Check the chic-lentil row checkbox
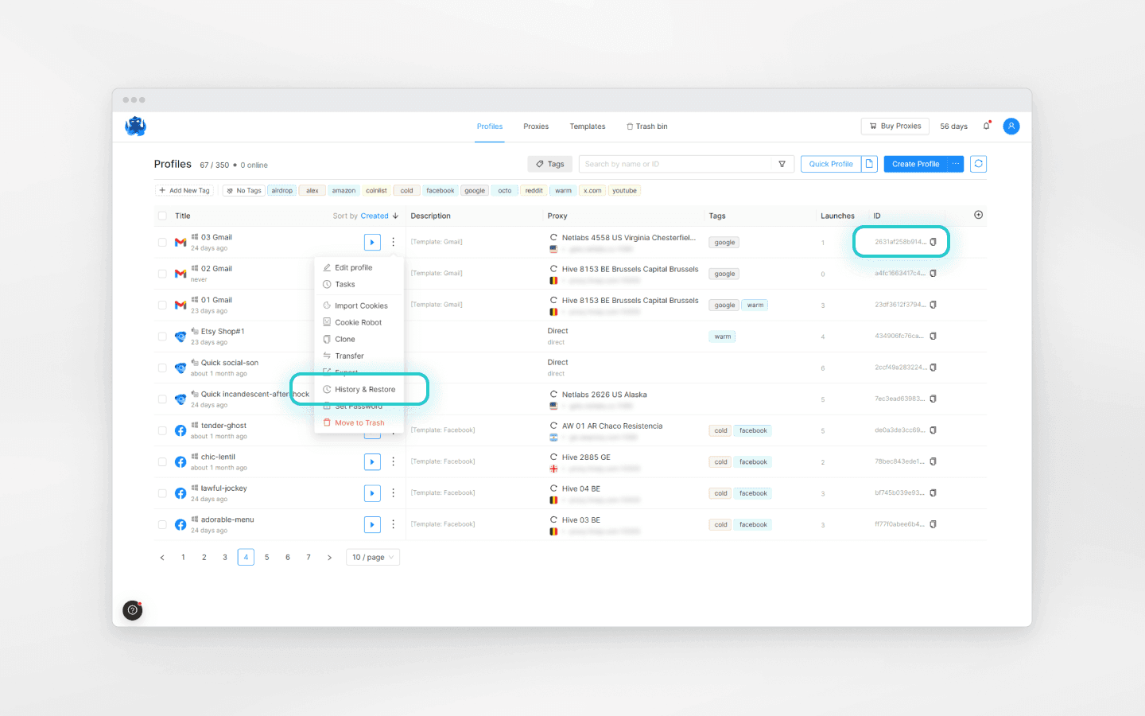The height and width of the screenshot is (716, 1145). pos(162,462)
